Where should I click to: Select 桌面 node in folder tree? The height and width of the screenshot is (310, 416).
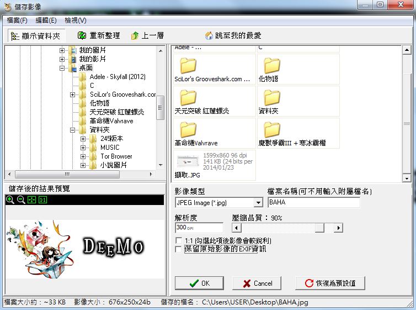(86, 68)
